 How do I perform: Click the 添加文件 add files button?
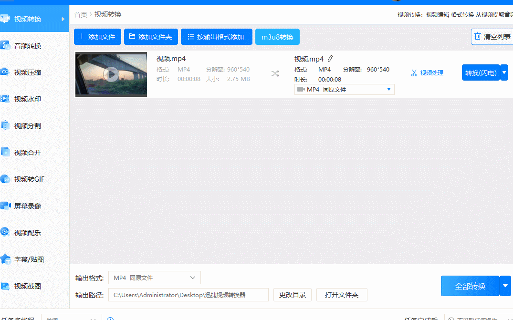97,36
